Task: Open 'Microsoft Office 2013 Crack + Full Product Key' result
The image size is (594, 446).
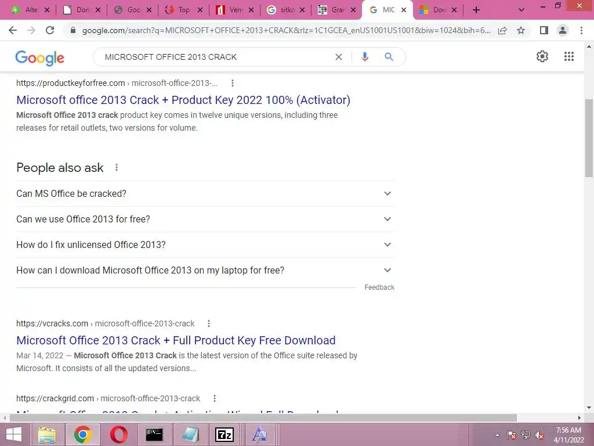Action: tap(176, 340)
